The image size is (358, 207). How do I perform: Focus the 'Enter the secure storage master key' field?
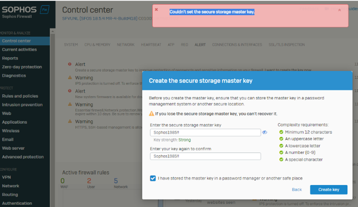click(x=205, y=132)
